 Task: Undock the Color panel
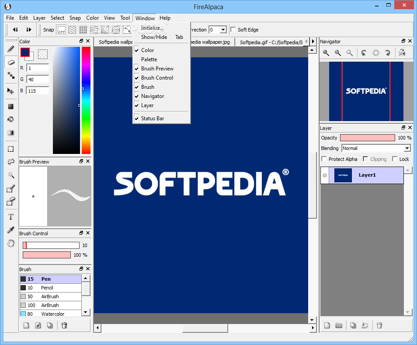coord(81,41)
